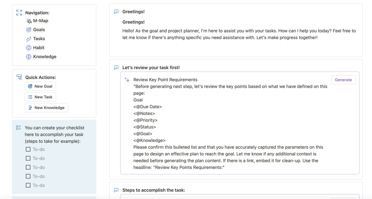Click the Tasks icon in navigation
This screenshot has width=372, height=199.
click(29, 39)
